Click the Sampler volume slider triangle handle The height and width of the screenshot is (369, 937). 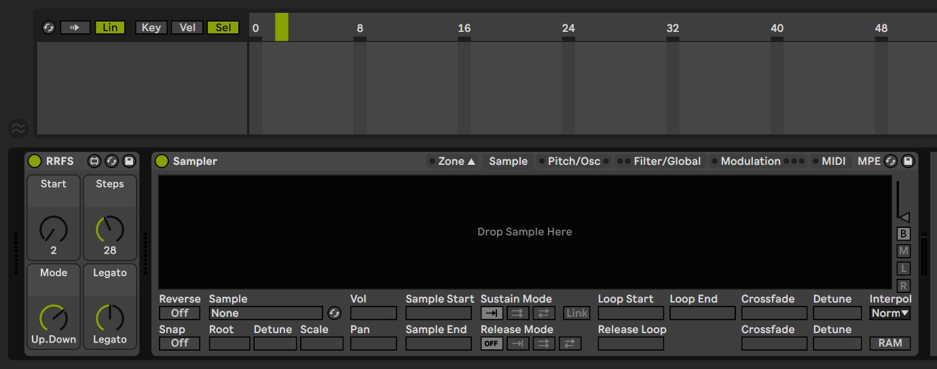click(904, 217)
